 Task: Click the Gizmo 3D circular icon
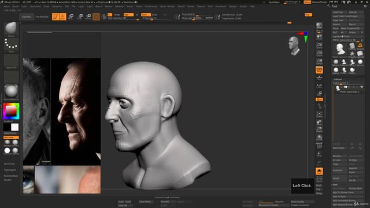(x=96, y=17)
